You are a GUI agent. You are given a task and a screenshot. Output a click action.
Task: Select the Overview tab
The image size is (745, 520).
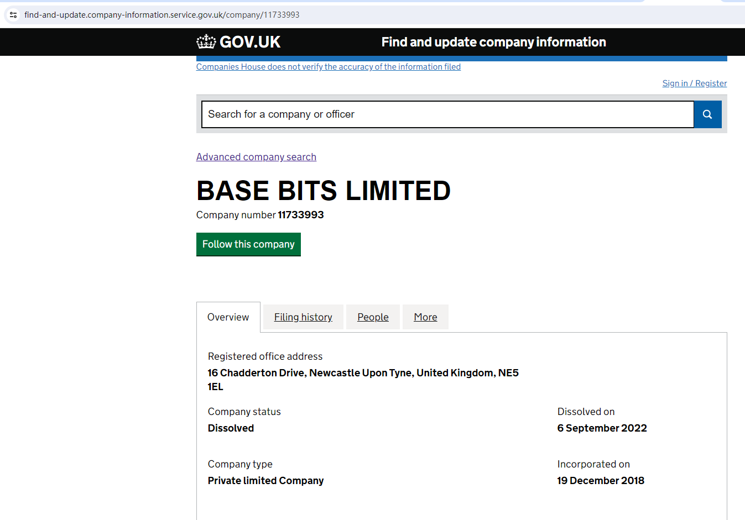pos(228,317)
